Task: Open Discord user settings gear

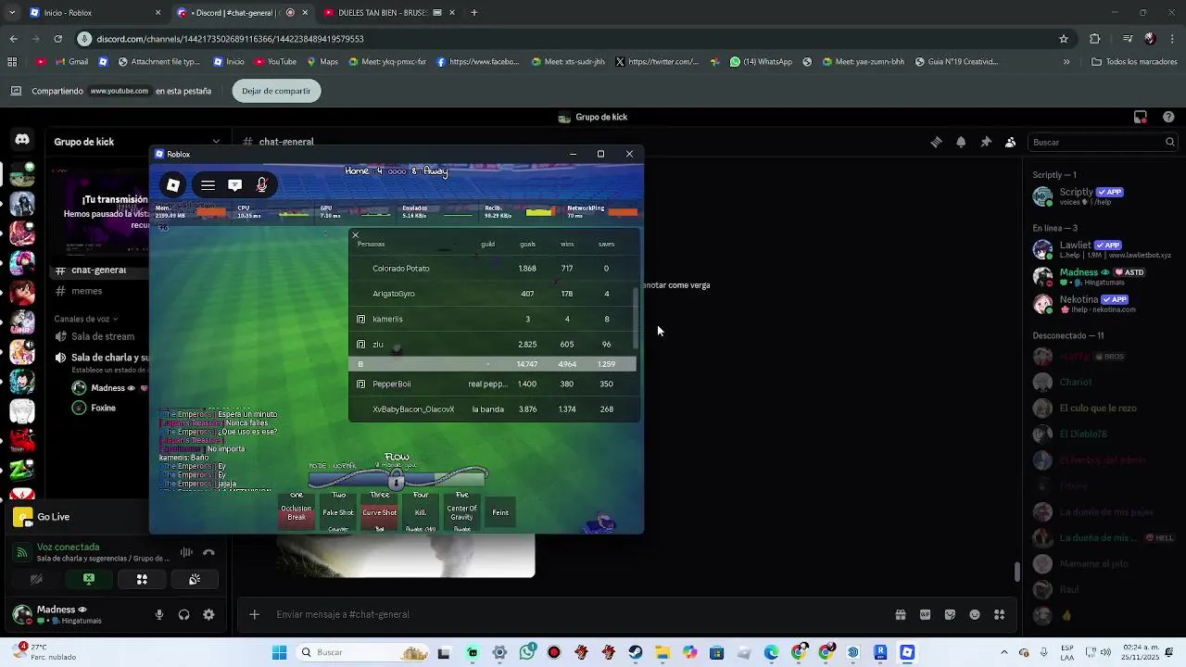Action: [x=208, y=614]
